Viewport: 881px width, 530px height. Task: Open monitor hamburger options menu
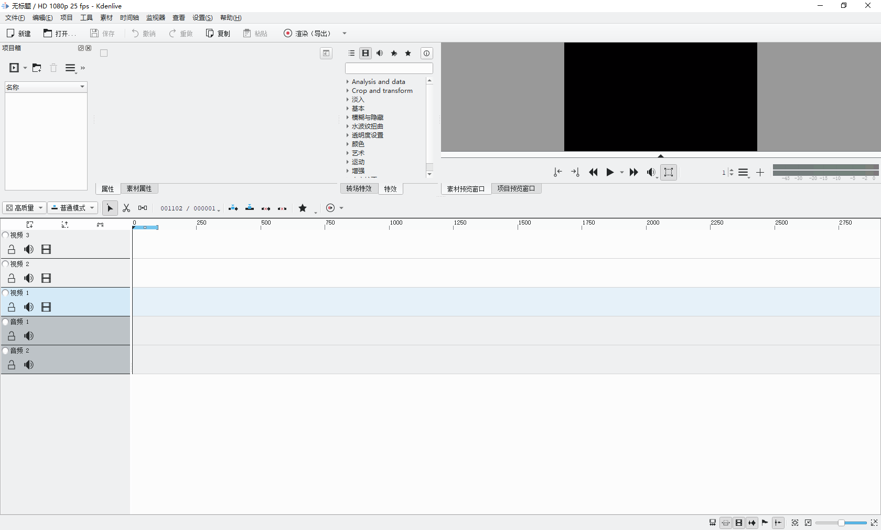point(743,172)
